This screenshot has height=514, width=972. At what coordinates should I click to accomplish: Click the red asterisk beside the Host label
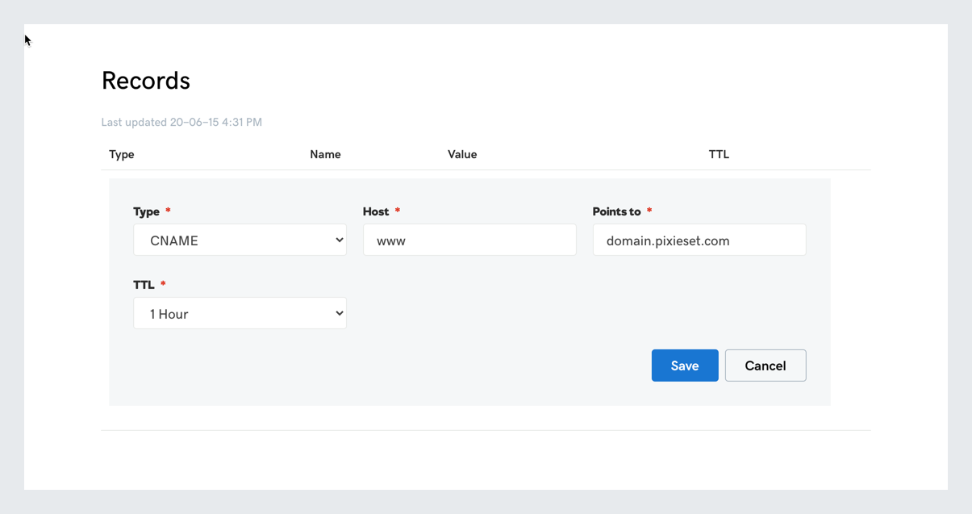398,211
